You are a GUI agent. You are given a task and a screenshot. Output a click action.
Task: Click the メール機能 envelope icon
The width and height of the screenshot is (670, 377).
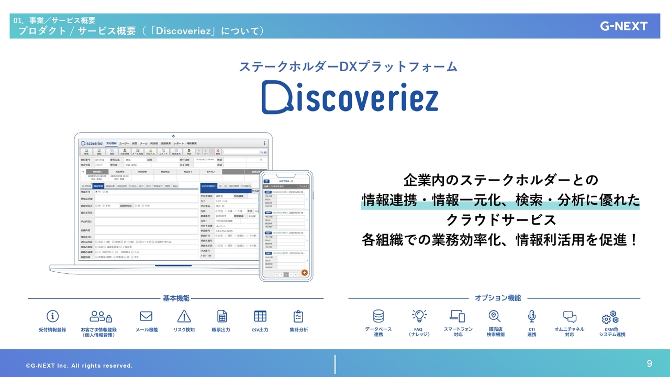pyautogui.click(x=146, y=316)
